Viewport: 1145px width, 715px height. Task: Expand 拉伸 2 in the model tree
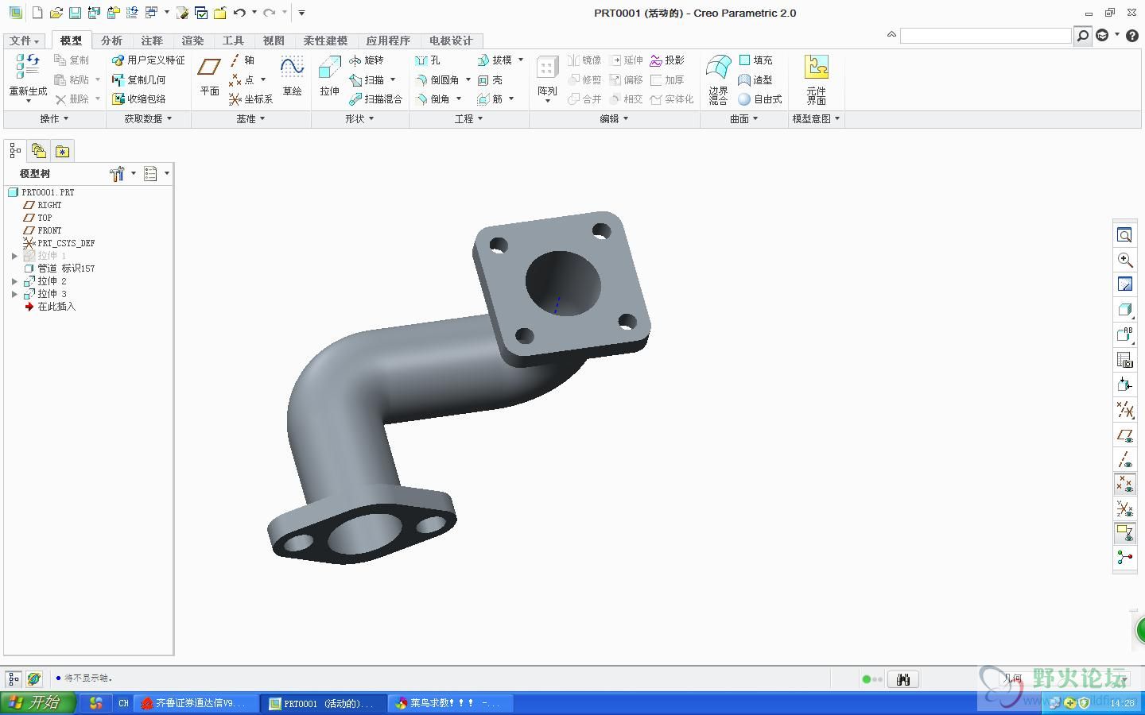14,281
